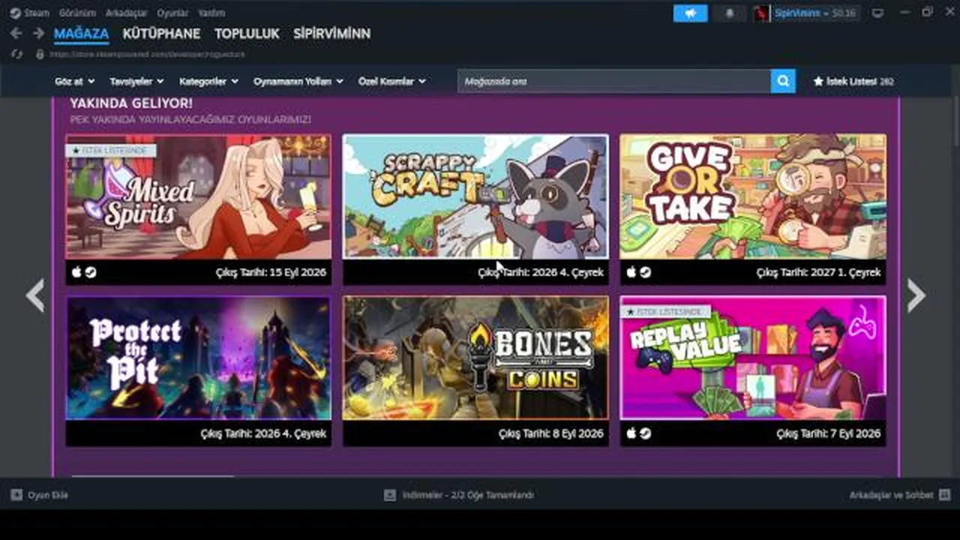The height and width of the screenshot is (540, 960).
Task: Expand the Tavsiyeler dropdown
Action: (x=136, y=81)
